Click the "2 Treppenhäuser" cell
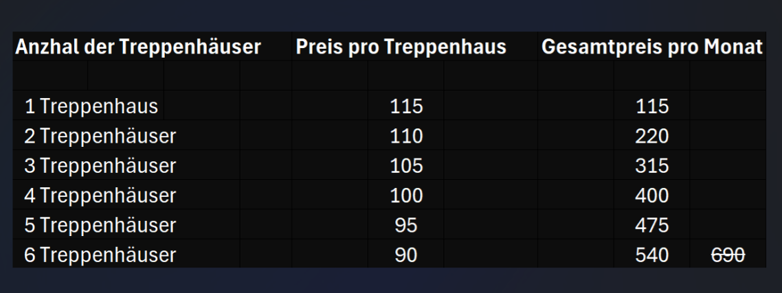This screenshot has width=782, height=293. (x=100, y=137)
